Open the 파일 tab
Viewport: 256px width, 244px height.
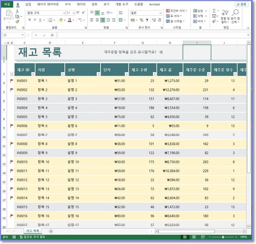(7, 4)
